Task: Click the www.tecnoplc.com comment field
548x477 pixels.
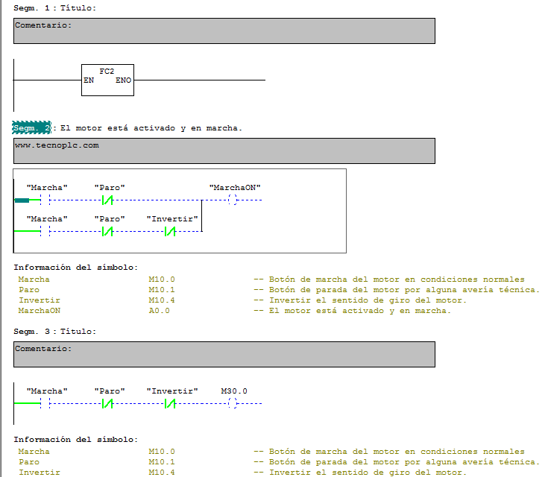Action: [x=224, y=151]
